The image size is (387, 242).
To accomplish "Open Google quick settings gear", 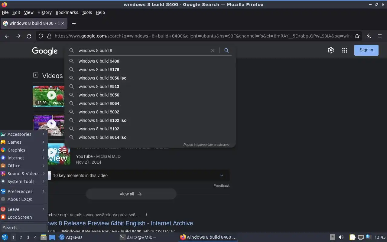I will (331, 50).
